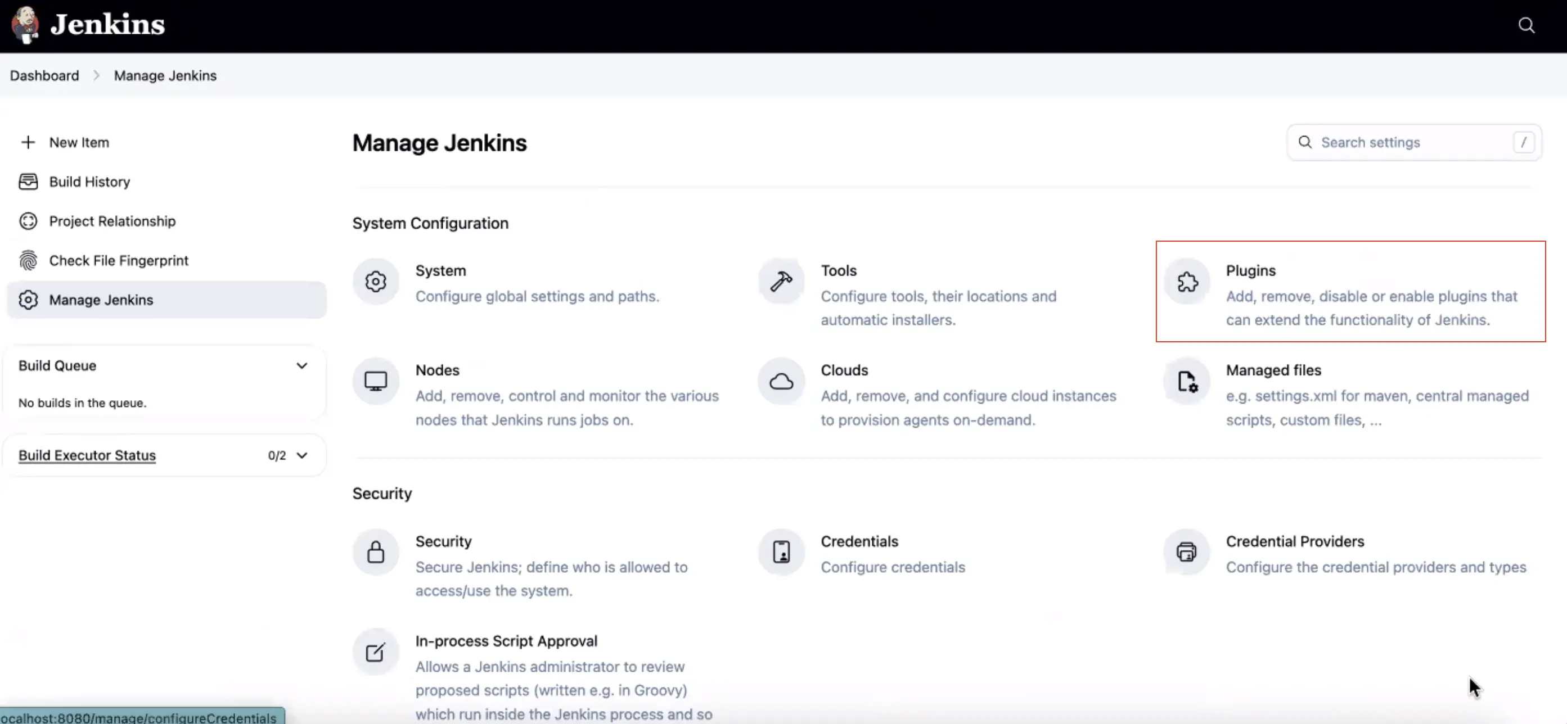Viewport: 1567px width, 724px height.
Task: Open the Clouds configuration title
Action: click(844, 370)
